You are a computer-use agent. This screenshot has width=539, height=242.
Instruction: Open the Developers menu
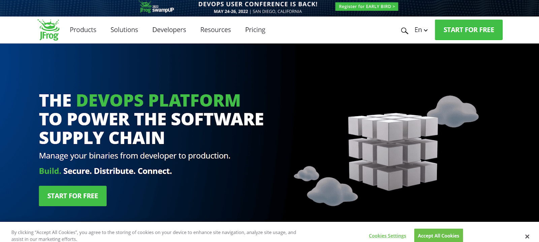point(169,30)
